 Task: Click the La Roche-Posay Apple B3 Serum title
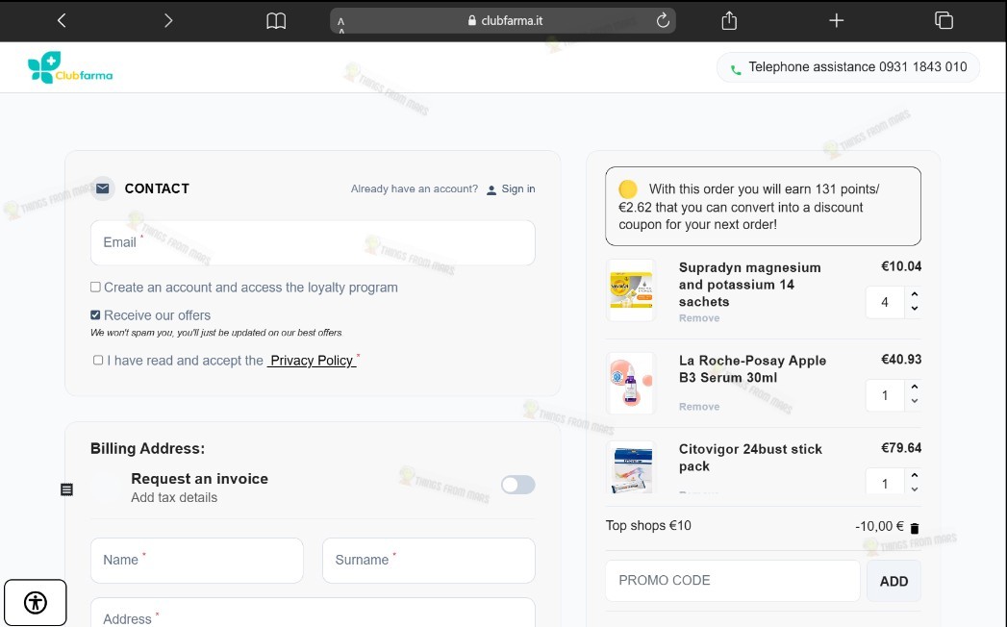(x=752, y=368)
